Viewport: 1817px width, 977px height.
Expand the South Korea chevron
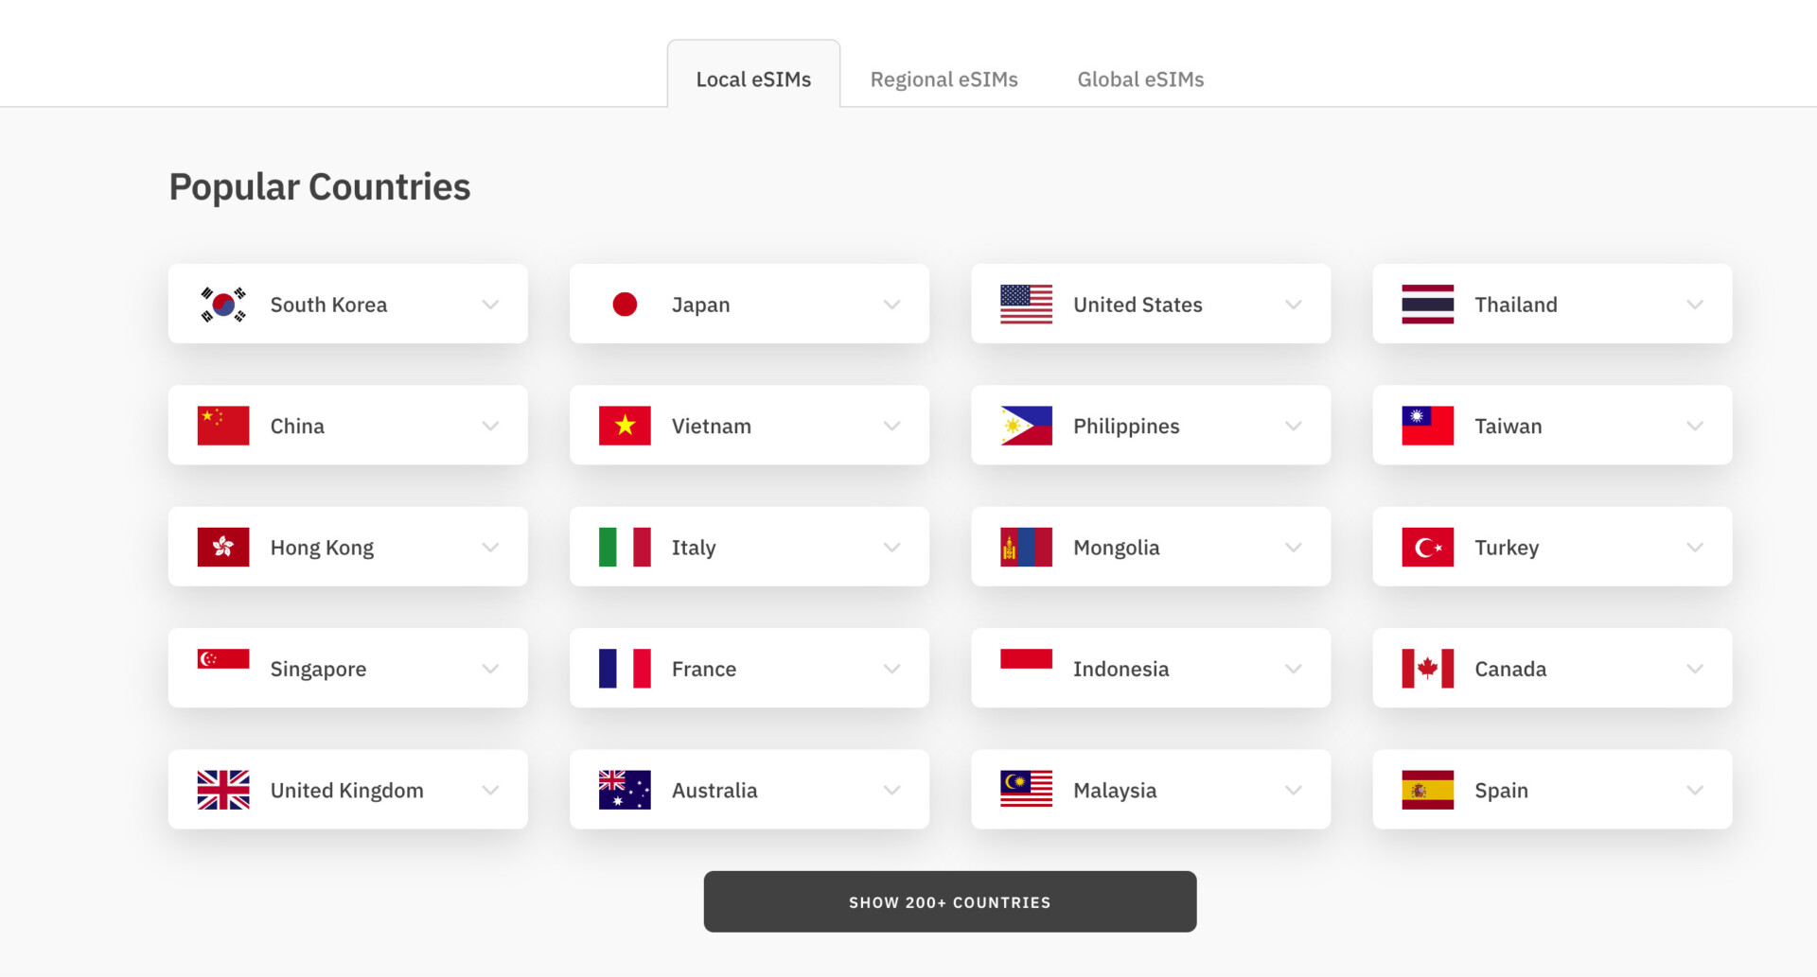pyautogui.click(x=490, y=305)
